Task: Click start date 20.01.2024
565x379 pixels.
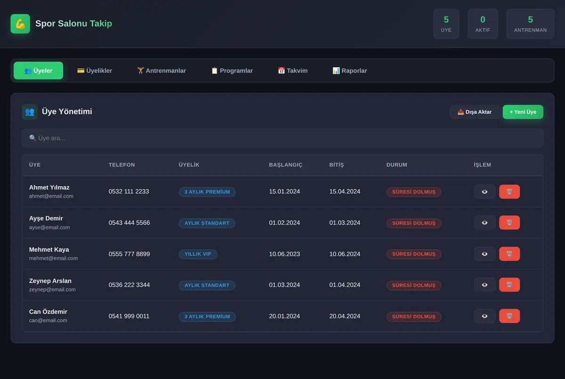Action: pyautogui.click(x=284, y=316)
